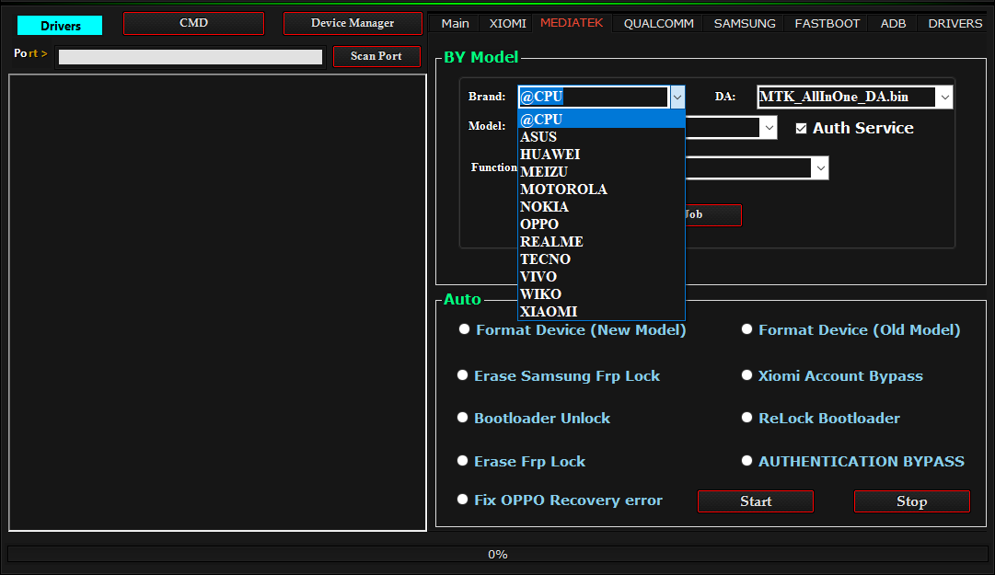Screen dimensions: 995x575
Task: Click the Stop button
Action: (x=912, y=500)
